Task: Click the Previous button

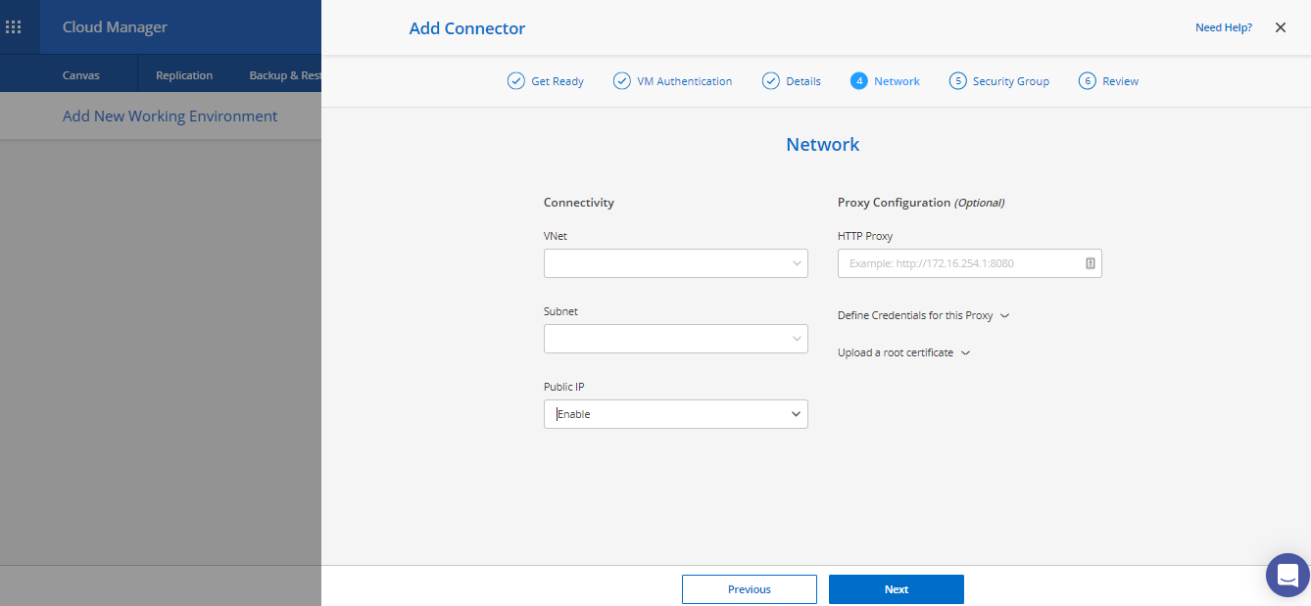Action: point(749,589)
